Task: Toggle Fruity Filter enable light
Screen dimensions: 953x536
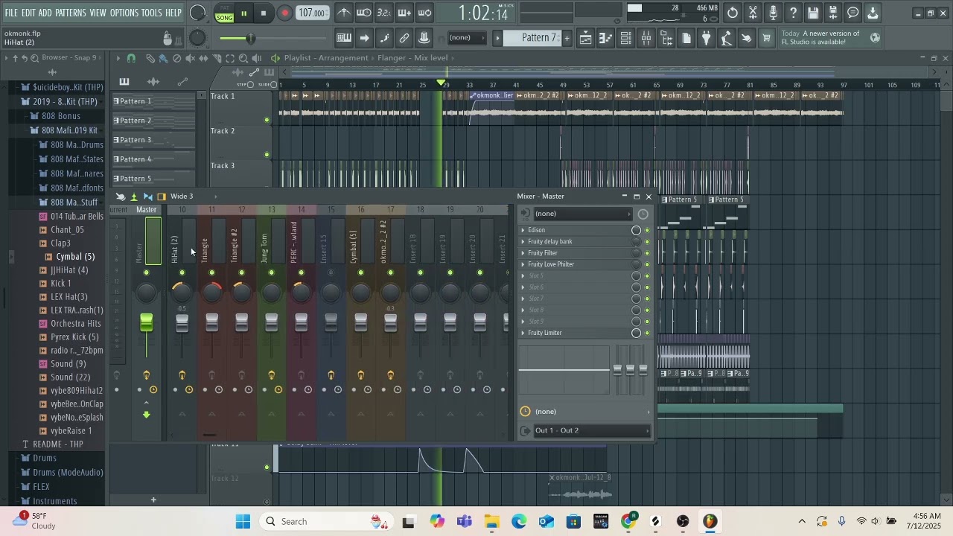Action: click(647, 253)
